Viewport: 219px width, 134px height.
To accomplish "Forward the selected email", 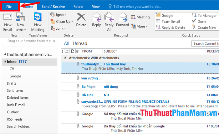I will [123, 20].
